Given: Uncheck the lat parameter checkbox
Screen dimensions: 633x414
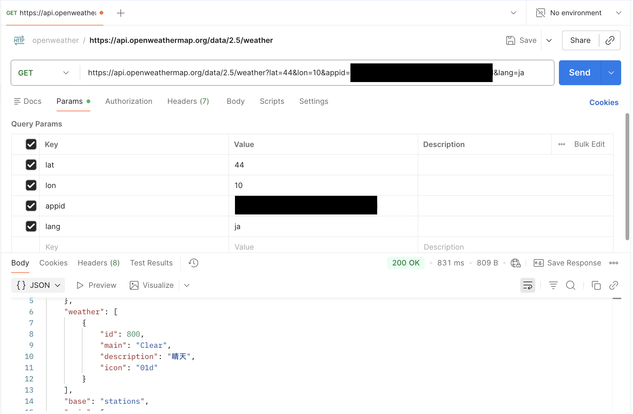Looking at the screenshot, I should click(31, 165).
